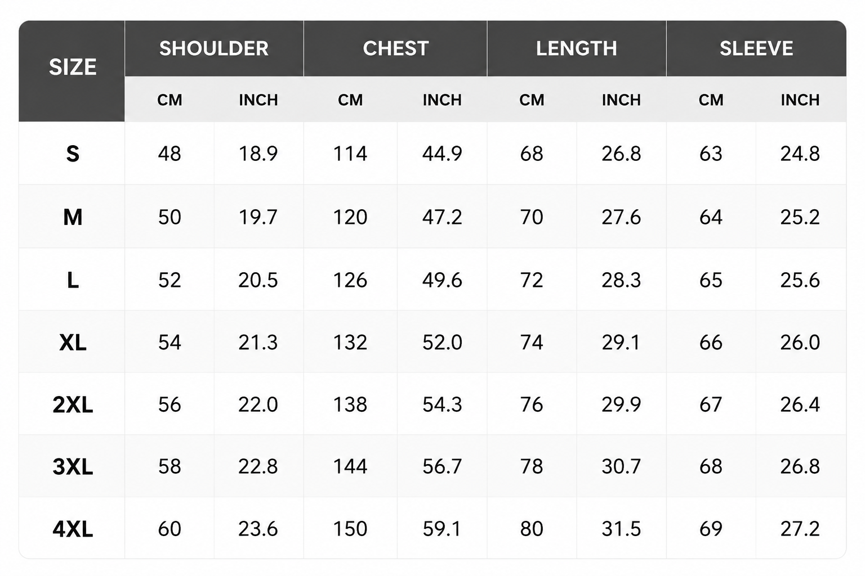
Task: Click sleeve value 26.4 inches
Action: (800, 405)
